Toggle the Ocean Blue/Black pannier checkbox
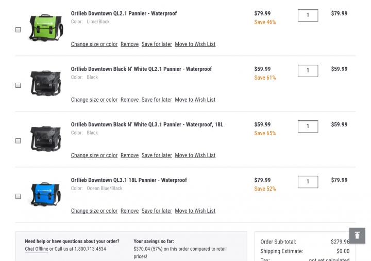The image size is (371, 261). [x=18, y=196]
